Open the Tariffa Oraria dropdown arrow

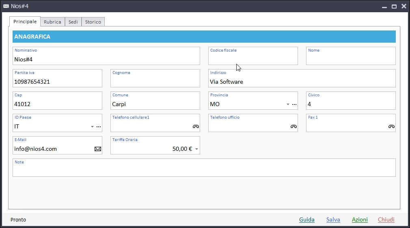[x=196, y=149]
